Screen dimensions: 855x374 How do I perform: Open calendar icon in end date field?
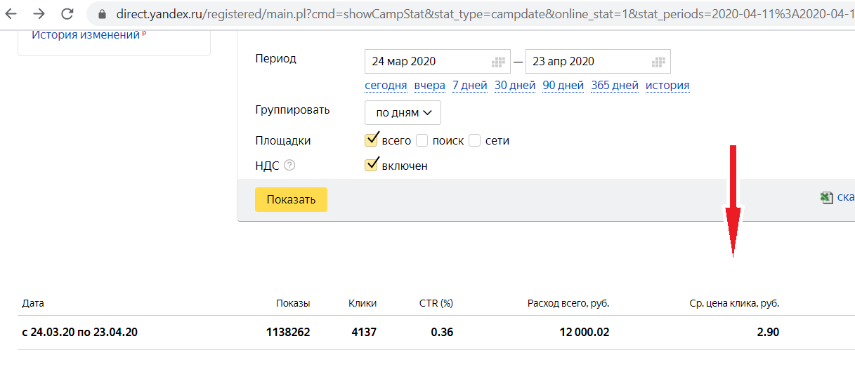(x=658, y=62)
